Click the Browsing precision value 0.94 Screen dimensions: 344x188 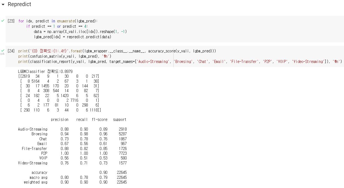click(65, 134)
